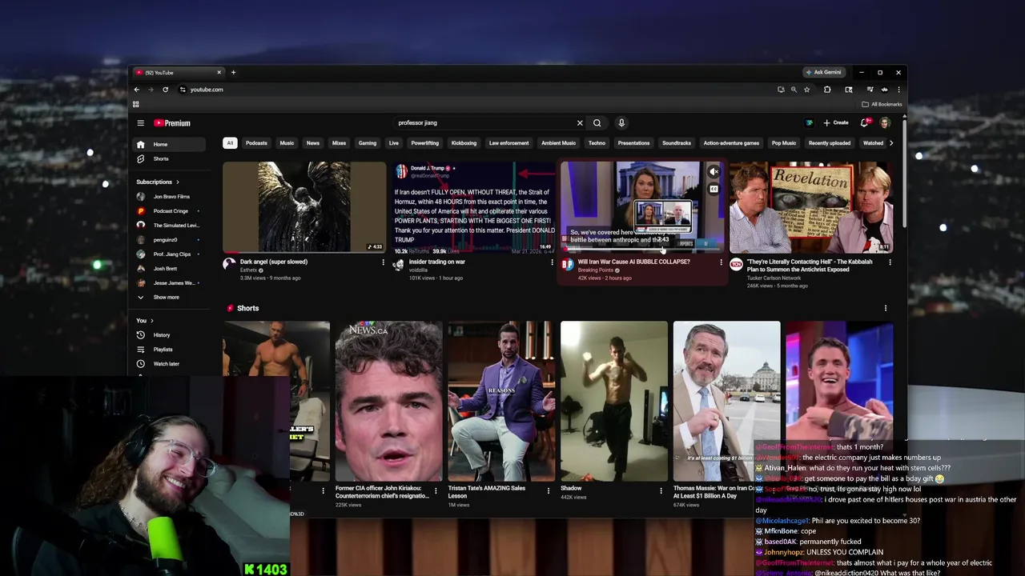Select the Music filter chip
Screen dimensions: 1025x576
[287, 143]
